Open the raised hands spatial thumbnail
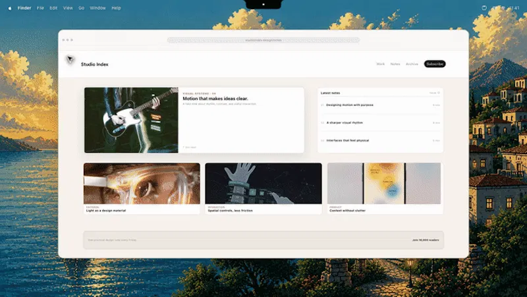This screenshot has width=527, height=297. [x=263, y=184]
